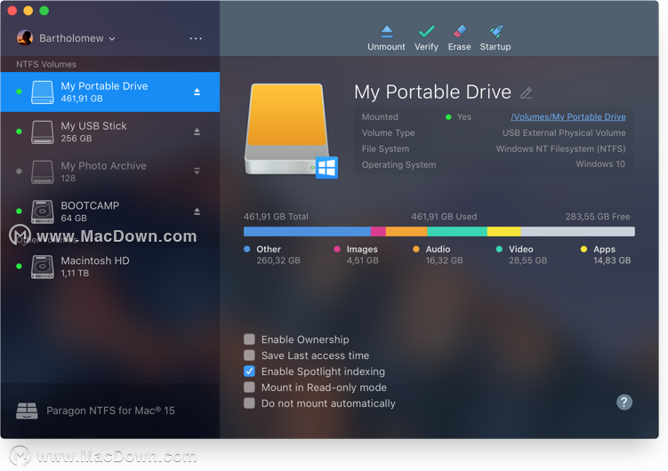Screen dimensions: 668x471
Task: Mount My Photo Archive using arrow icon
Action: point(197,172)
